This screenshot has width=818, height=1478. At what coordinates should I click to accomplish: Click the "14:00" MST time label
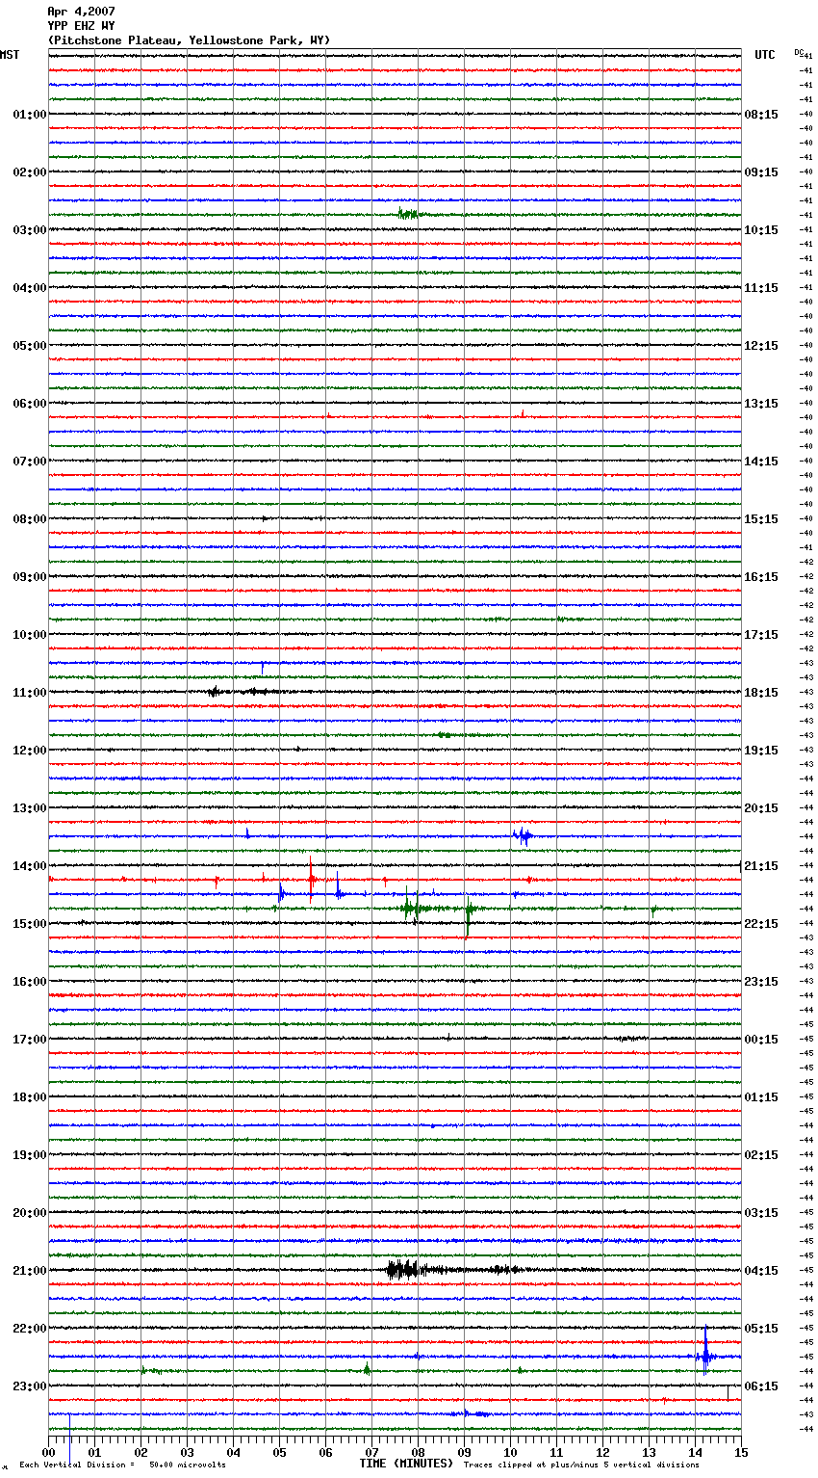click(30, 866)
